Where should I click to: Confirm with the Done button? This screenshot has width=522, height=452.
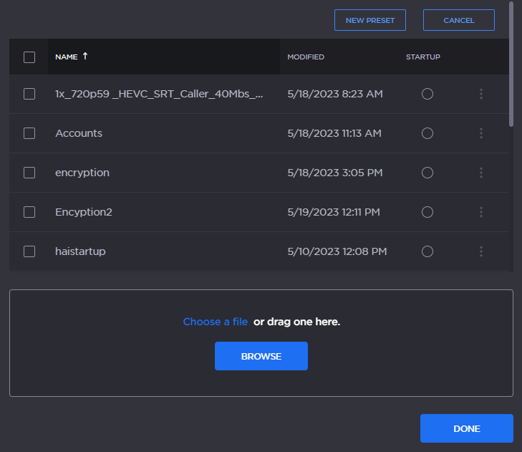(x=467, y=428)
